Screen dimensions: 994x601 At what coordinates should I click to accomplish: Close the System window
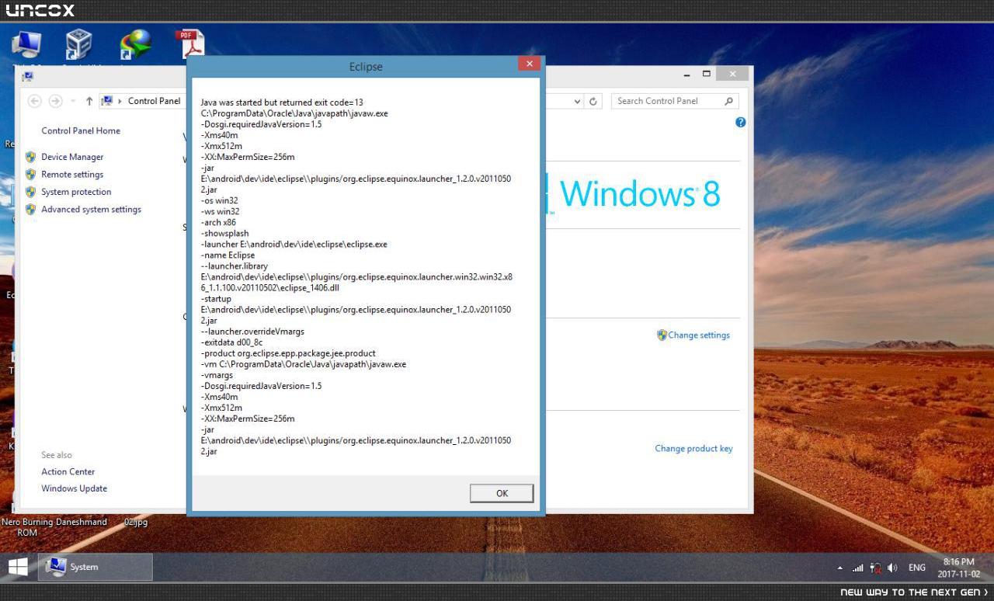732,74
